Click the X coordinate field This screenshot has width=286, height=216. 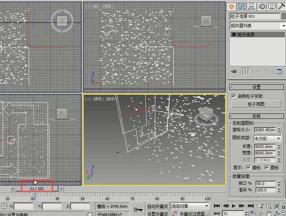point(23,206)
